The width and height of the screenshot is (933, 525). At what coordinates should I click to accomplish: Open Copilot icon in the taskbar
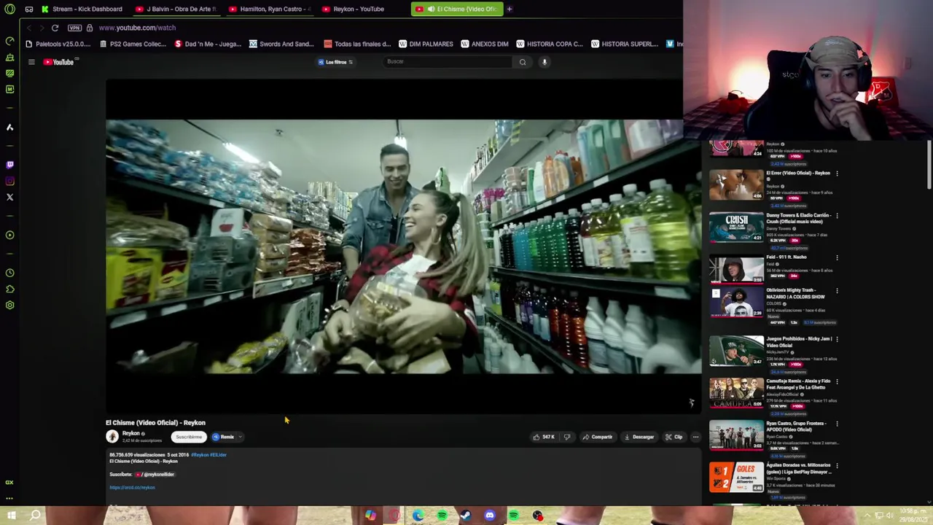pyautogui.click(x=370, y=516)
